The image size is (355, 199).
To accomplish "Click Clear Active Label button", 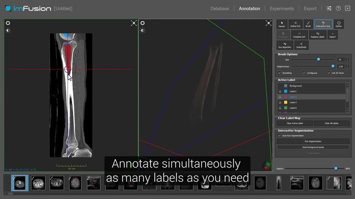I will 295,123.
